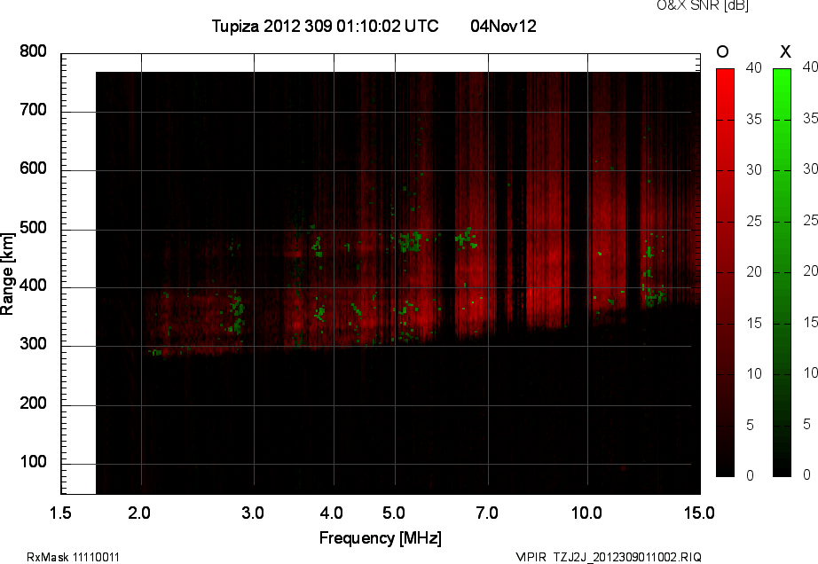Click the red O colorbar '15' tick label

[x=754, y=323]
